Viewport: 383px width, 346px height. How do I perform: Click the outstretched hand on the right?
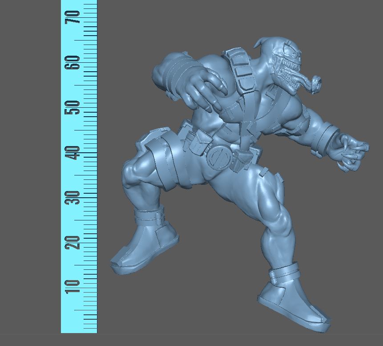(x=353, y=151)
